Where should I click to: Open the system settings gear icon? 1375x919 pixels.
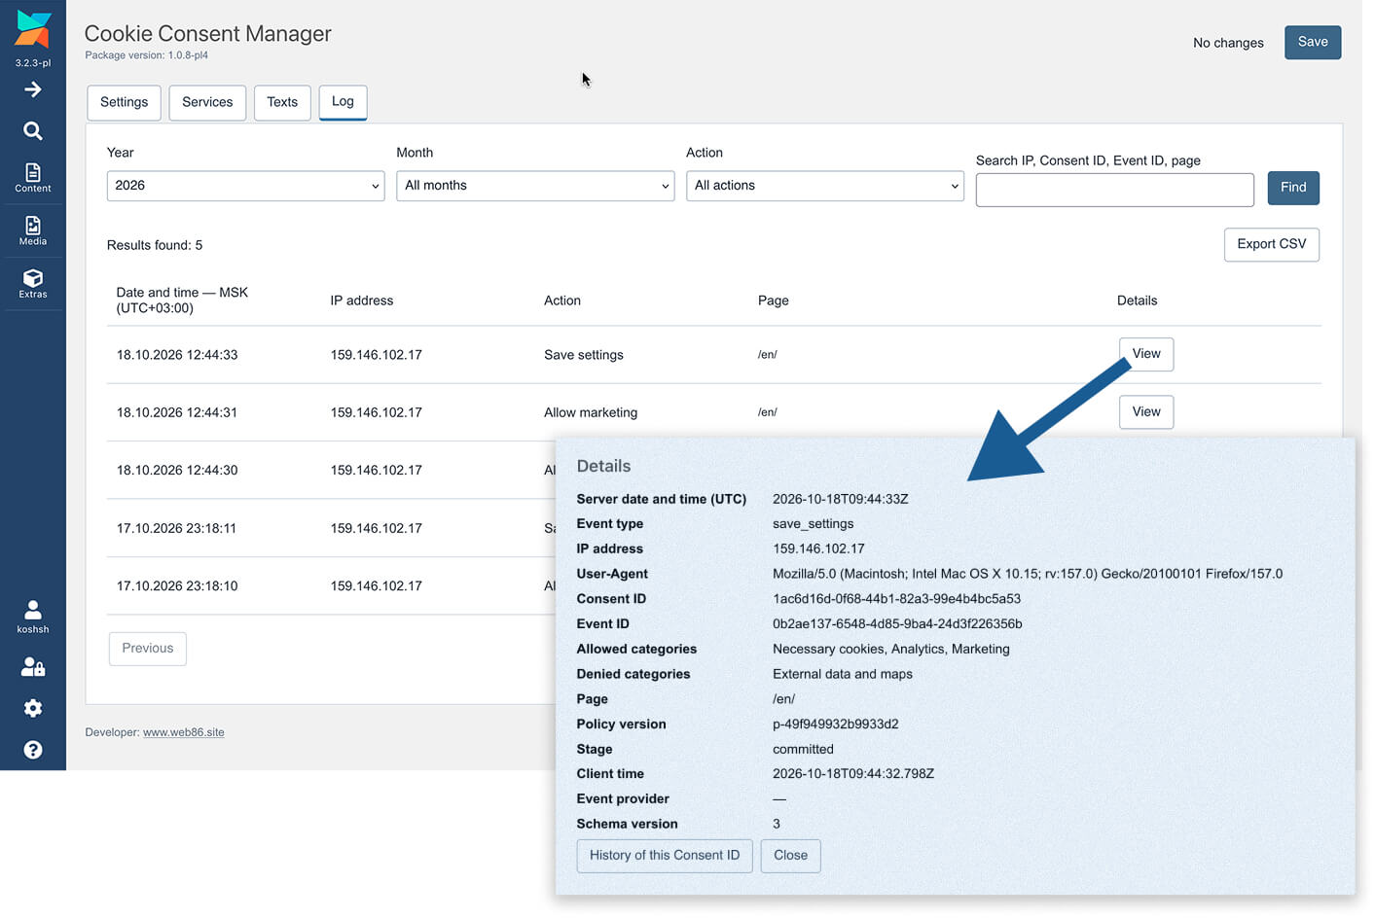coord(33,708)
